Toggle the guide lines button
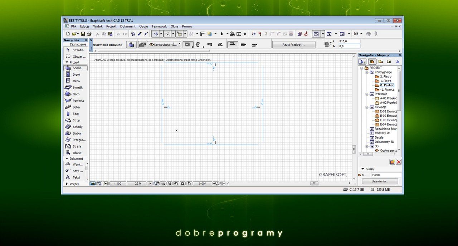Viewport: 458px width, 246px height. click(x=155, y=34)
